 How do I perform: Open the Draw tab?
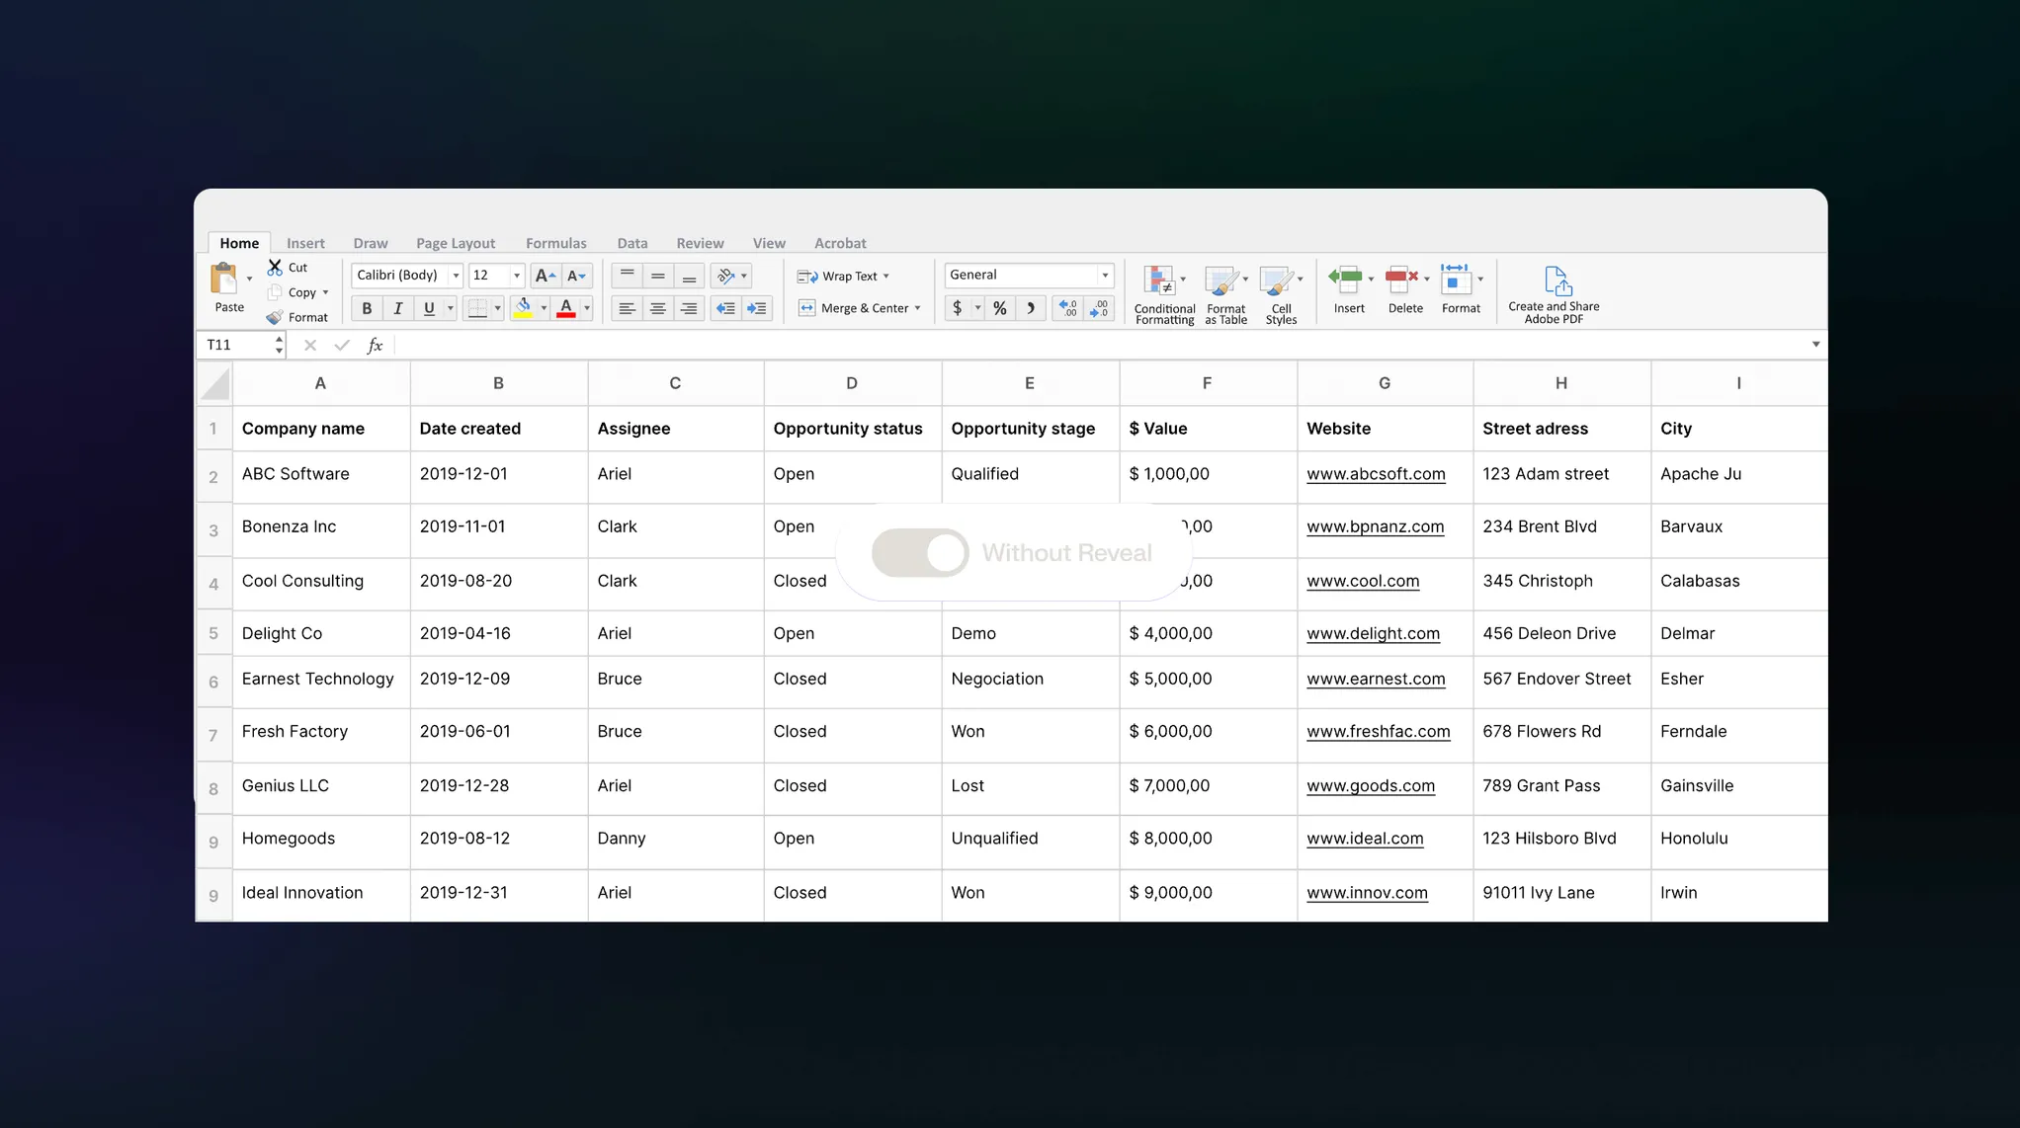(x=371, y=243)
